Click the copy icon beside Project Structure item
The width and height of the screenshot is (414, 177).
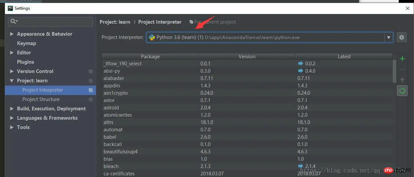click(91, 99)
